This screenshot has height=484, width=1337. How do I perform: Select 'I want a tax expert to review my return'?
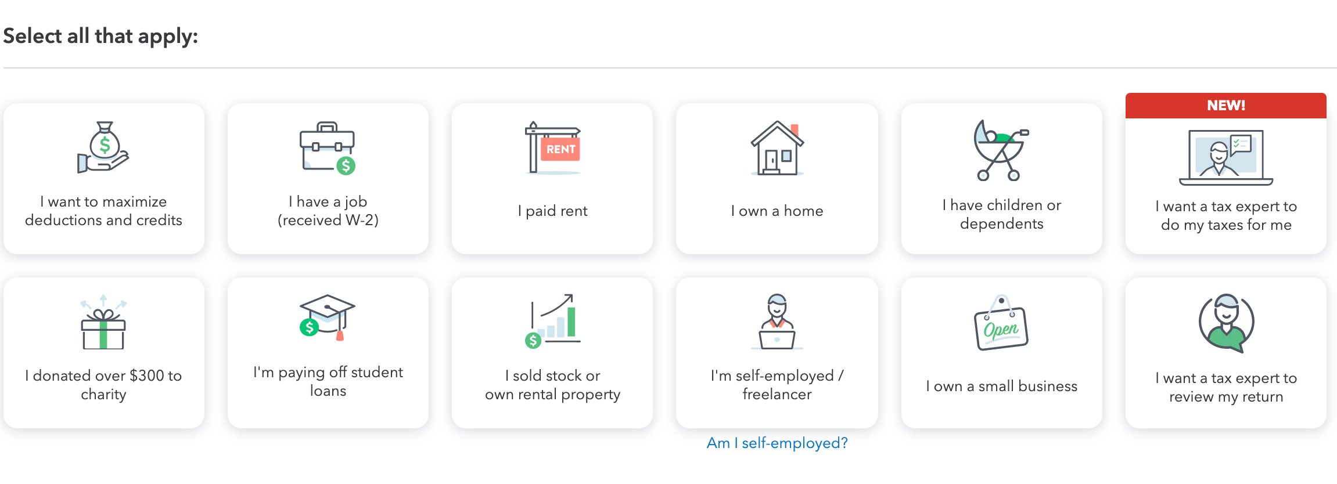pos(1226,387)
